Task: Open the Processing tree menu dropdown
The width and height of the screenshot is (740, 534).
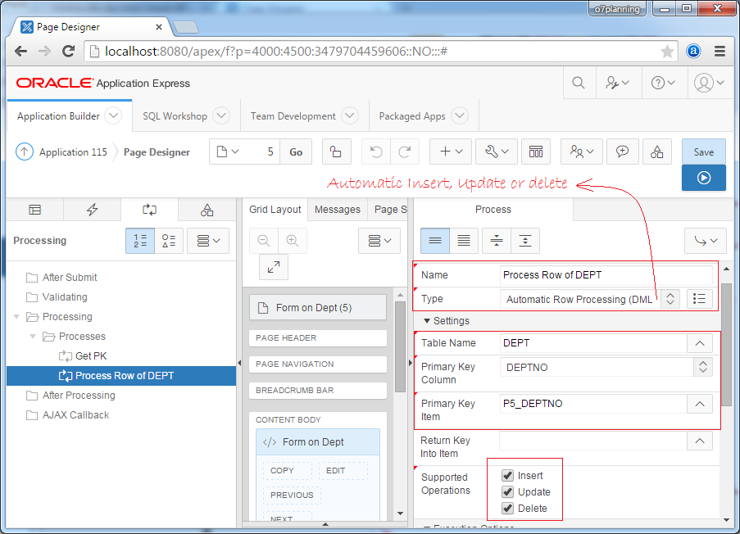Action: 208,241
